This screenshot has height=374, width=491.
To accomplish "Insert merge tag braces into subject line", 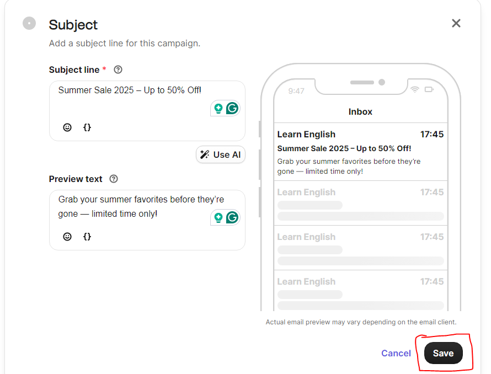I will coord(87,127).
